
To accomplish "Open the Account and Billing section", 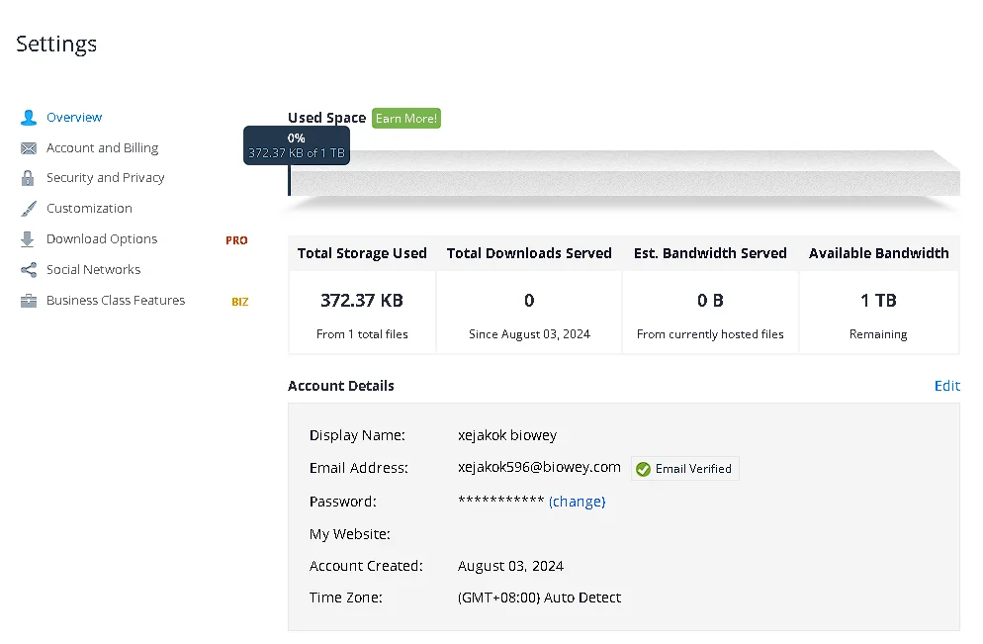I will (102, 148).
